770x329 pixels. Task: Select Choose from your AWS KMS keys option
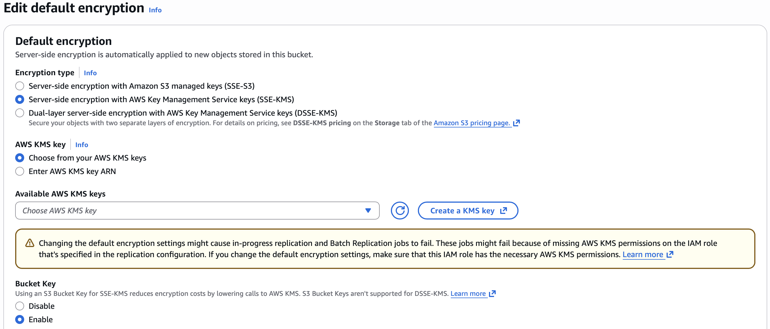coord(20,158)
